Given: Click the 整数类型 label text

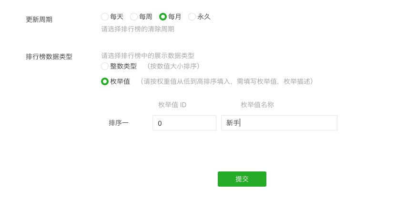Looking at the screenshot, I should (123, 66).
